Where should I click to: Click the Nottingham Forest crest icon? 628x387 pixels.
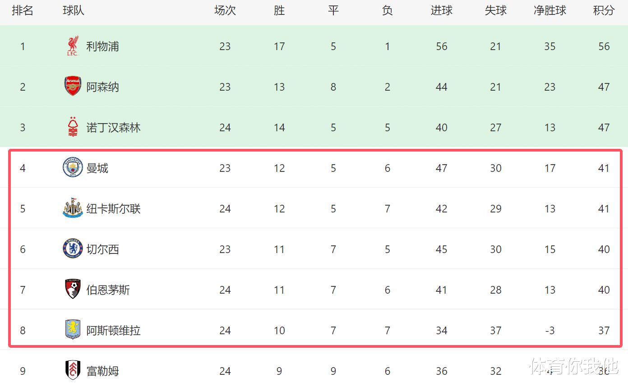tap(72, 127)
